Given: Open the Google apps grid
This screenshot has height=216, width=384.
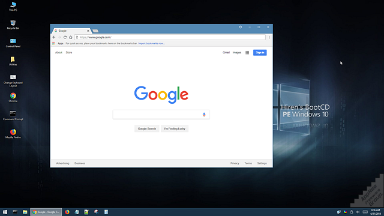Looking at the screenshot, I should (247, 53).
